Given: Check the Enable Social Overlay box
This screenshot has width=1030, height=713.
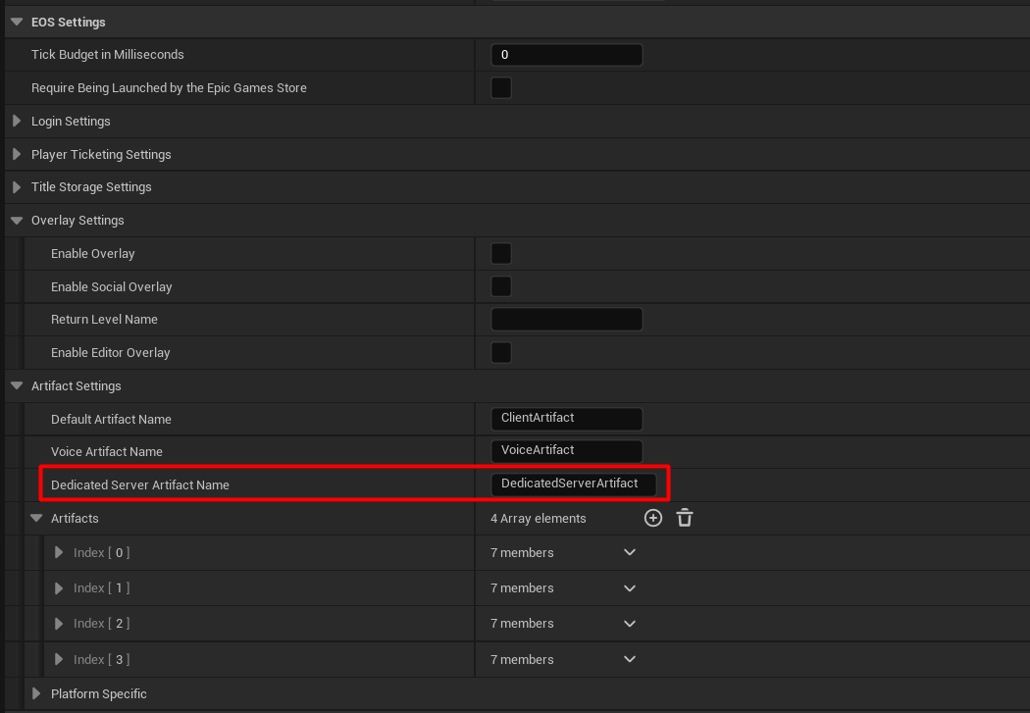Looking at the screenshot, I should click(500, 286).
